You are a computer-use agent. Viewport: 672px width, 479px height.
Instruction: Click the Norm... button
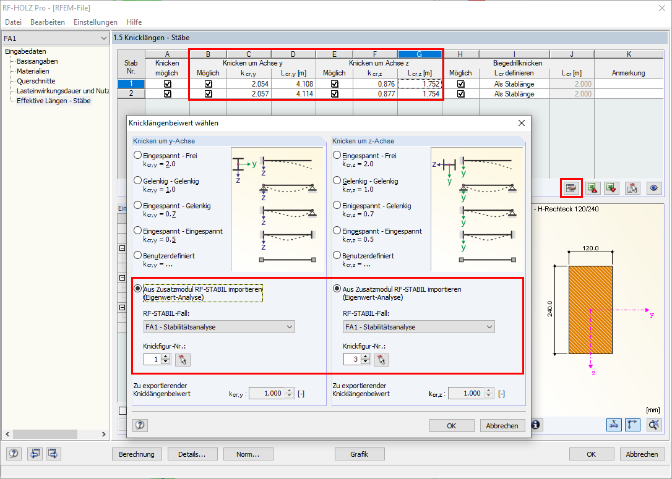coord(248,454)
